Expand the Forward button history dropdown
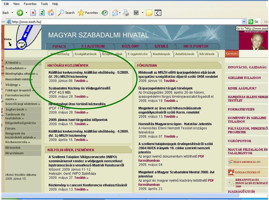This screenshot has width=269, height=200. [x=26, y=13]
